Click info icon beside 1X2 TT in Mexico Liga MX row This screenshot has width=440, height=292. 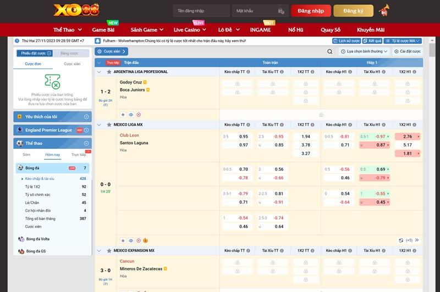click(x=312, y=125)
